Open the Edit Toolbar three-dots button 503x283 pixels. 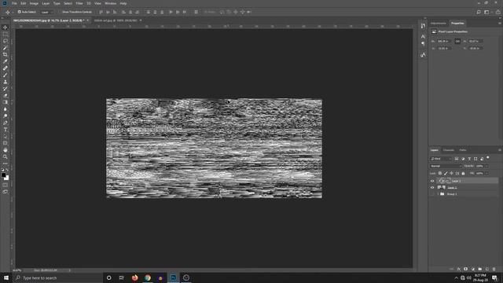click(6, 164)
